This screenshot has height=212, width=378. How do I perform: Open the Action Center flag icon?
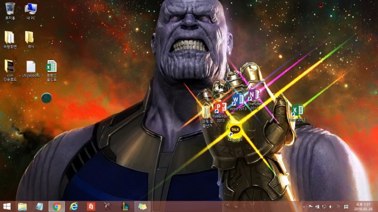click(x=311, y=207)
